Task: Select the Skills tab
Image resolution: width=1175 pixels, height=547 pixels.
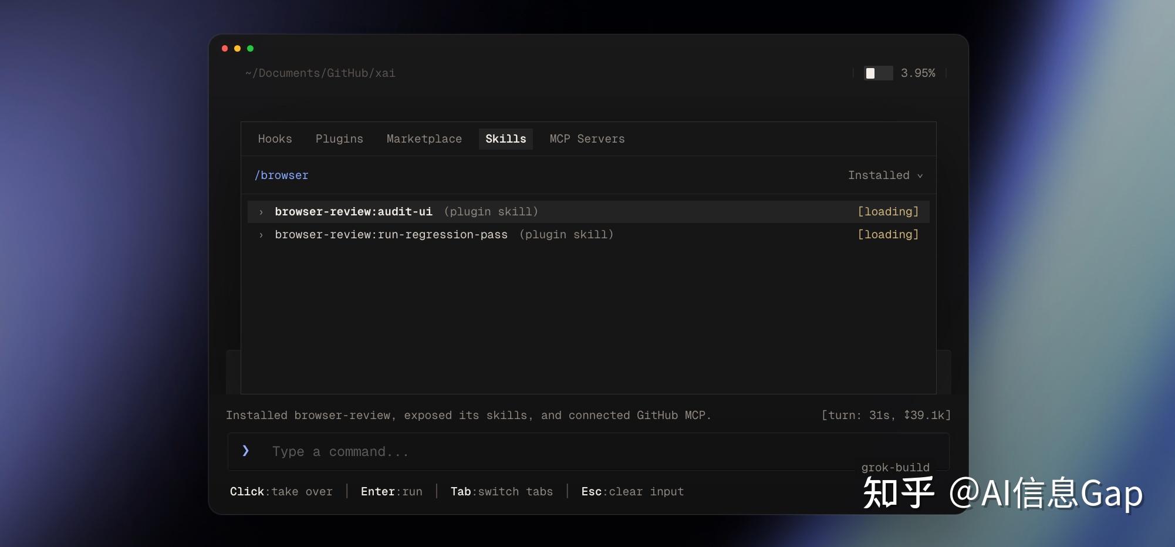Action: coord(506,139)
